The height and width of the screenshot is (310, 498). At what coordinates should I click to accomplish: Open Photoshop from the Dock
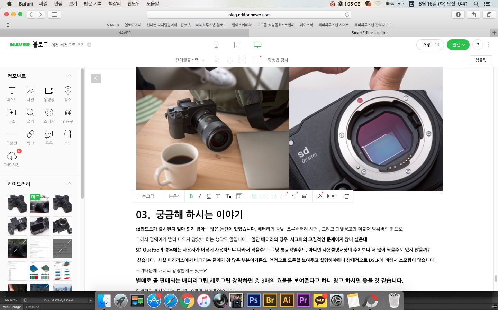[x=254, y=300]
